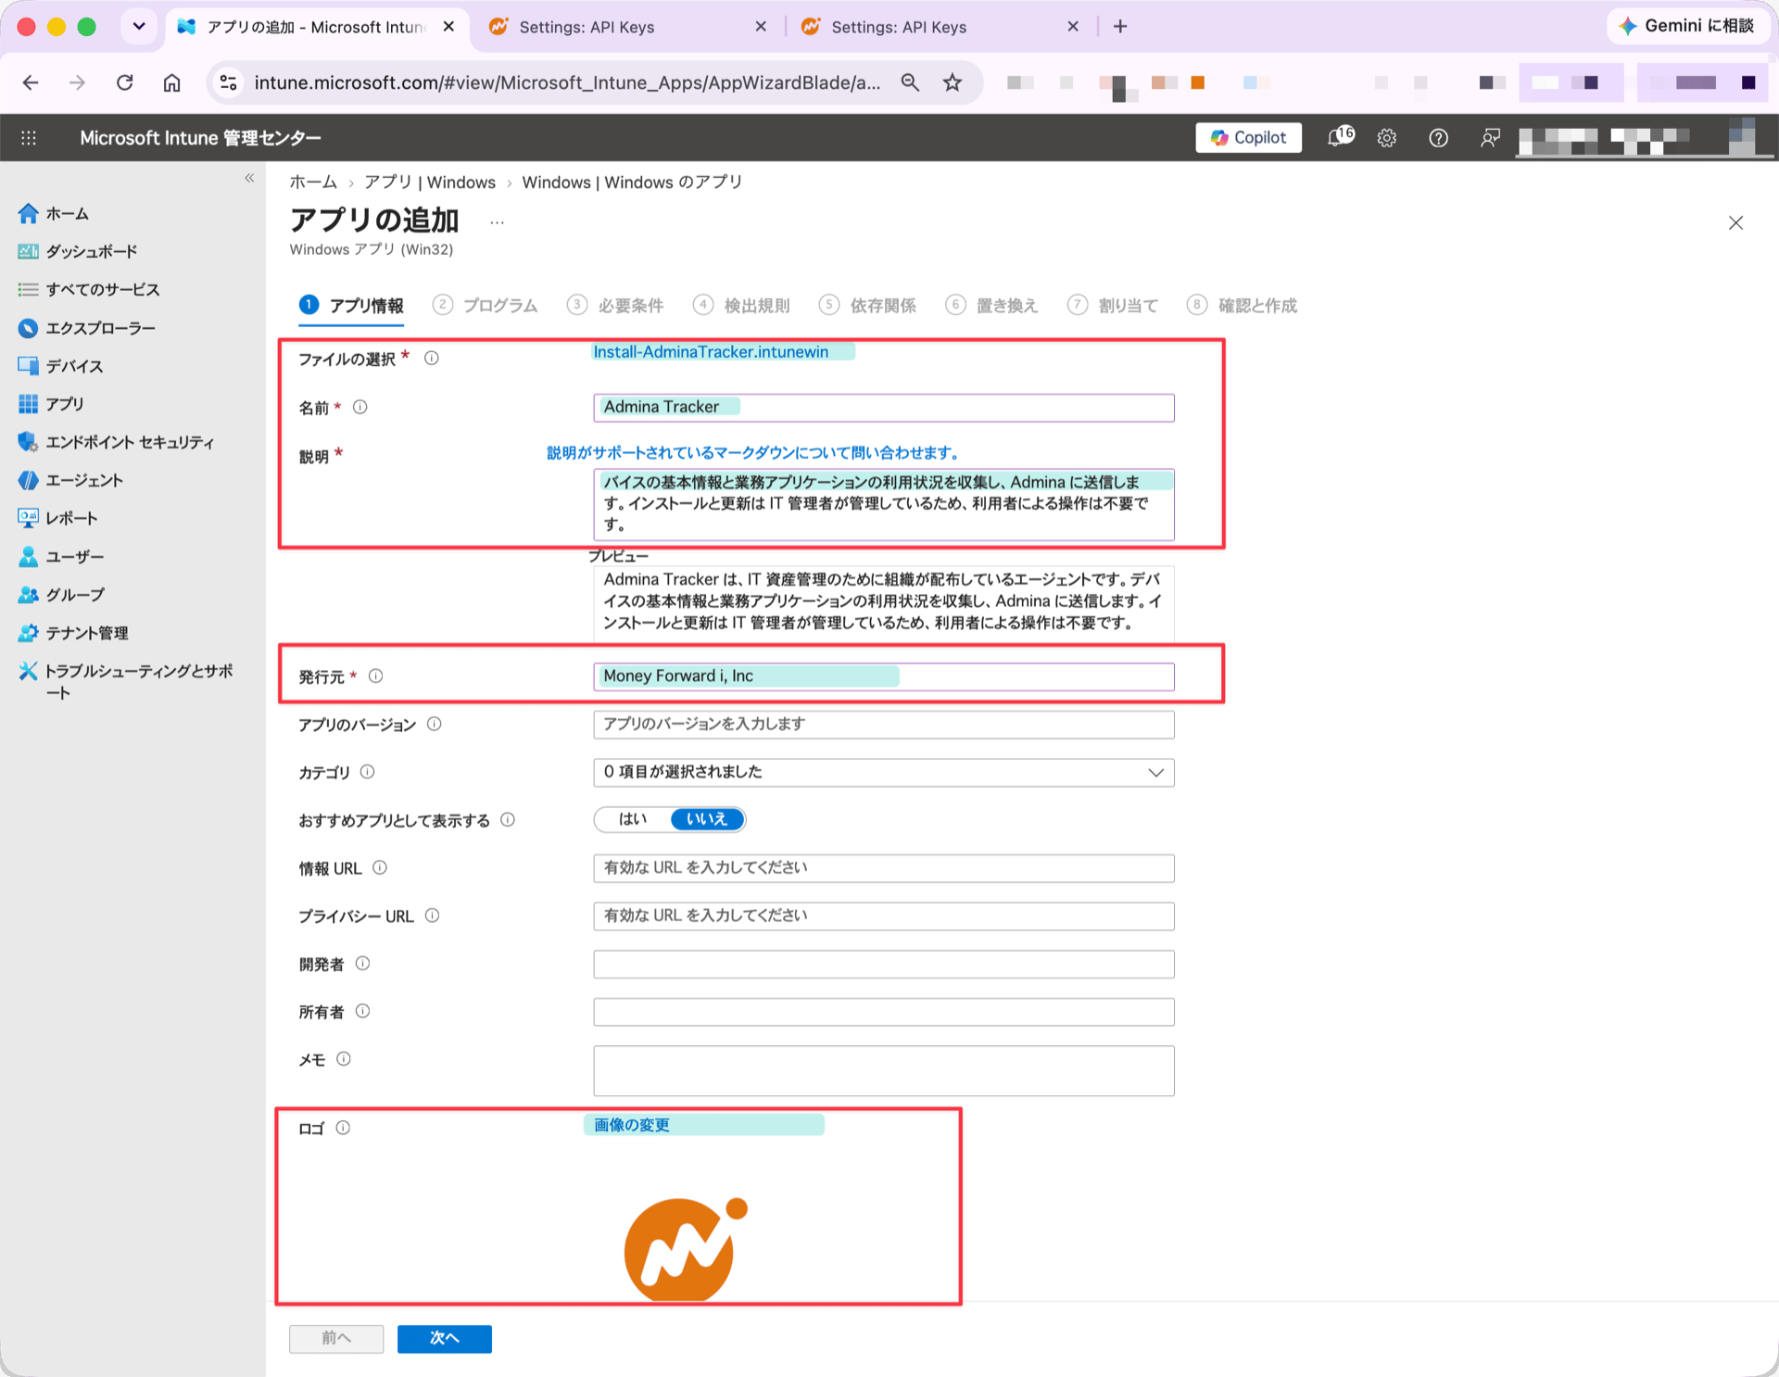Image resolution: width=1779 pixels, height=1377 pixels.
Task: Open new browser tab with plus
Action: coord(1120,26)
